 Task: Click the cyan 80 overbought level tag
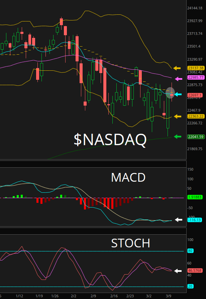(x=190, y=251)
